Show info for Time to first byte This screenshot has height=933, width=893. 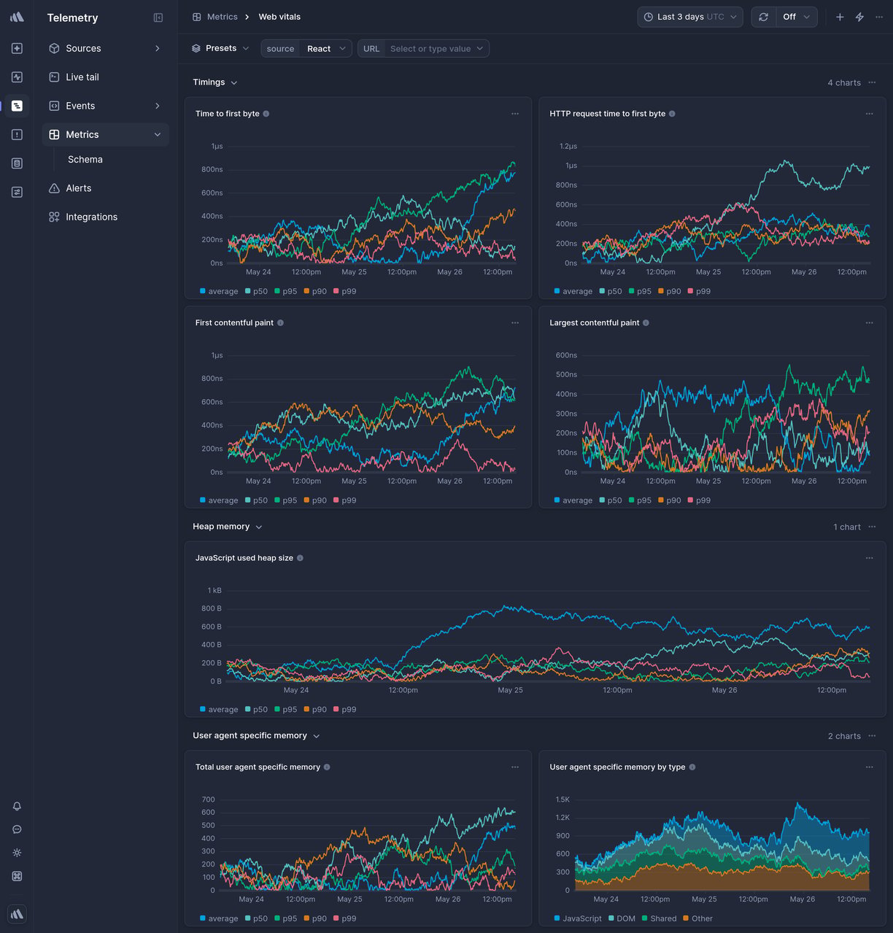click(266, 114)
